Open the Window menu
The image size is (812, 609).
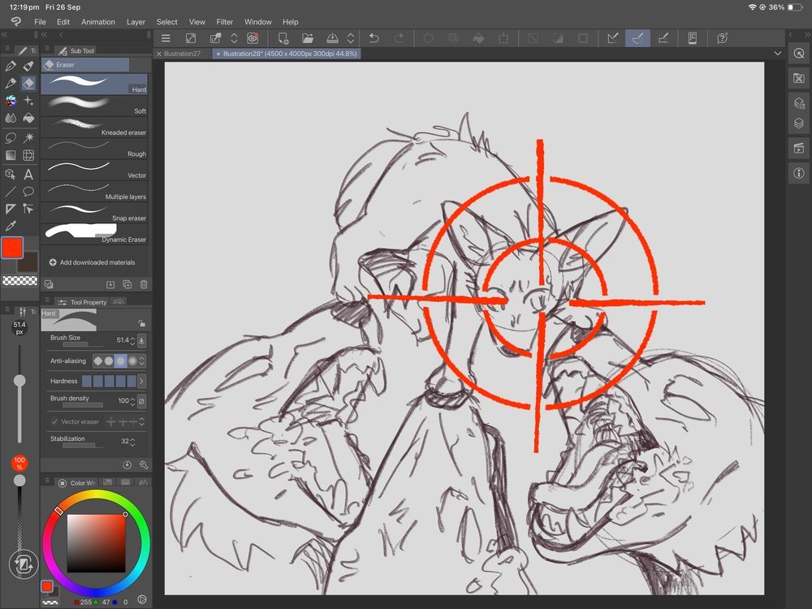[x=258, y=22]
